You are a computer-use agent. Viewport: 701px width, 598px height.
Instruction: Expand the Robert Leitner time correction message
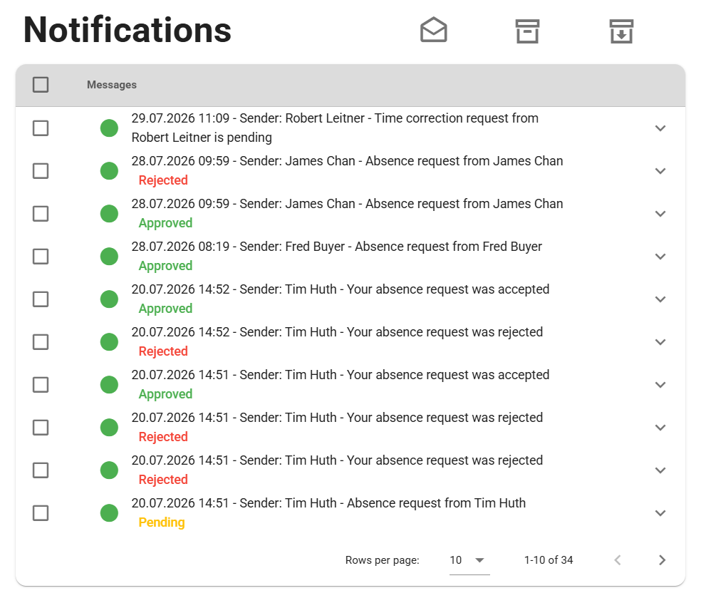[x=660, y=128]
